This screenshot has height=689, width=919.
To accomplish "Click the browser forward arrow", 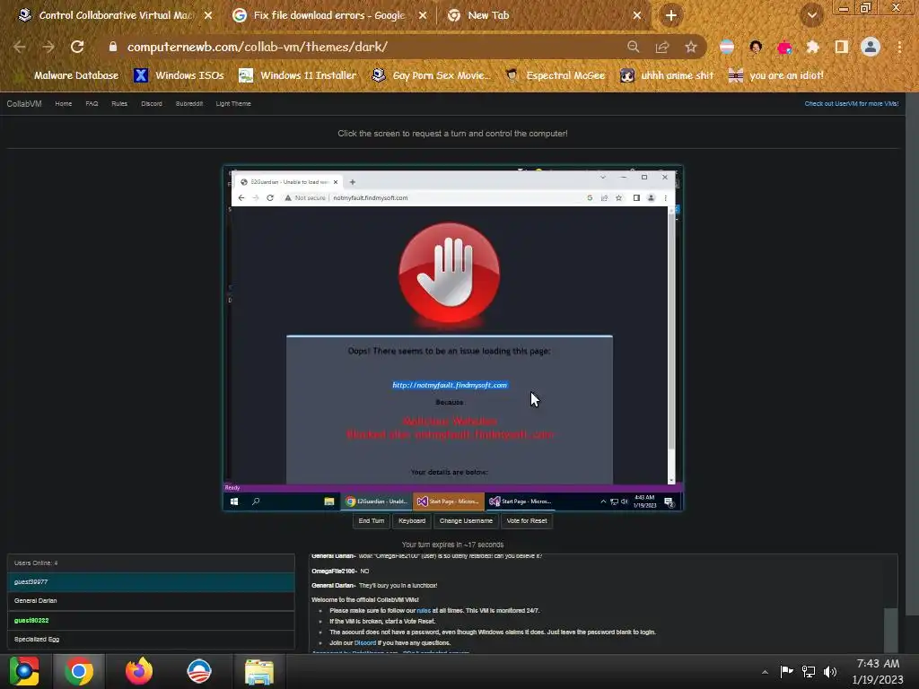I will pos(48,47).
